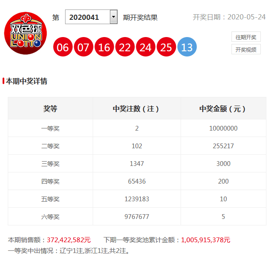This screenshot has width=272, height=256.
Task: Click sixth prize amount 5
Action: (x=223, y=217)
